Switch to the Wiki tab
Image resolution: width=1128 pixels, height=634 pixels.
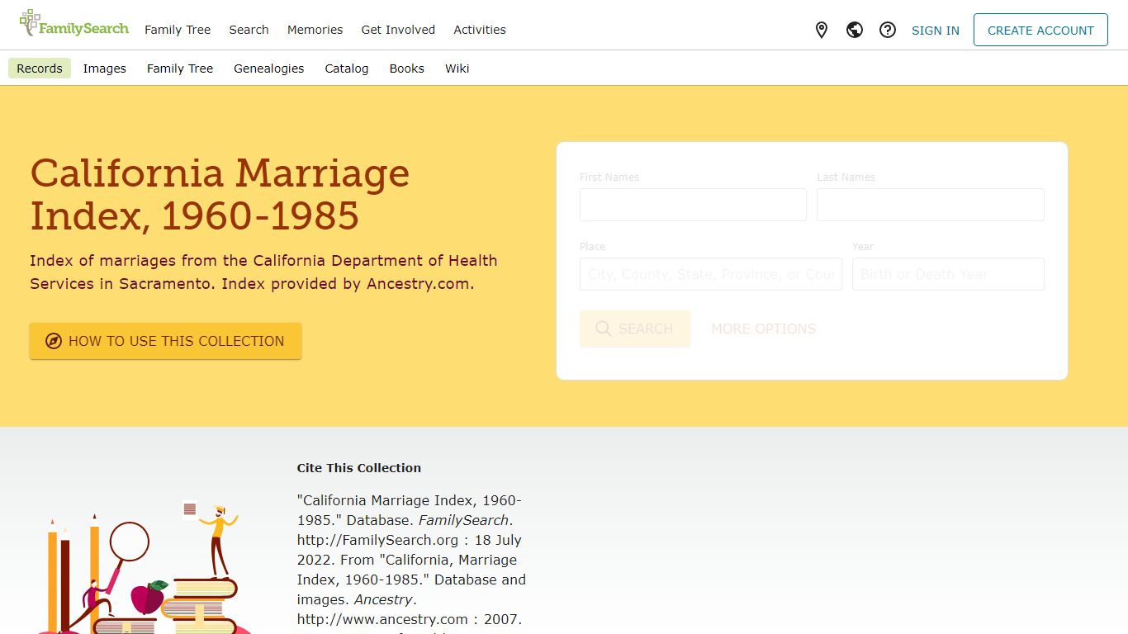[457, 69]
